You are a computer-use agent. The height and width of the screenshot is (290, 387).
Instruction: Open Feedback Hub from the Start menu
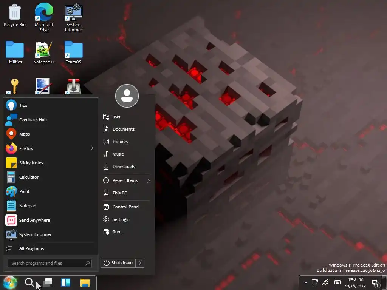click(x=50, y=120)
